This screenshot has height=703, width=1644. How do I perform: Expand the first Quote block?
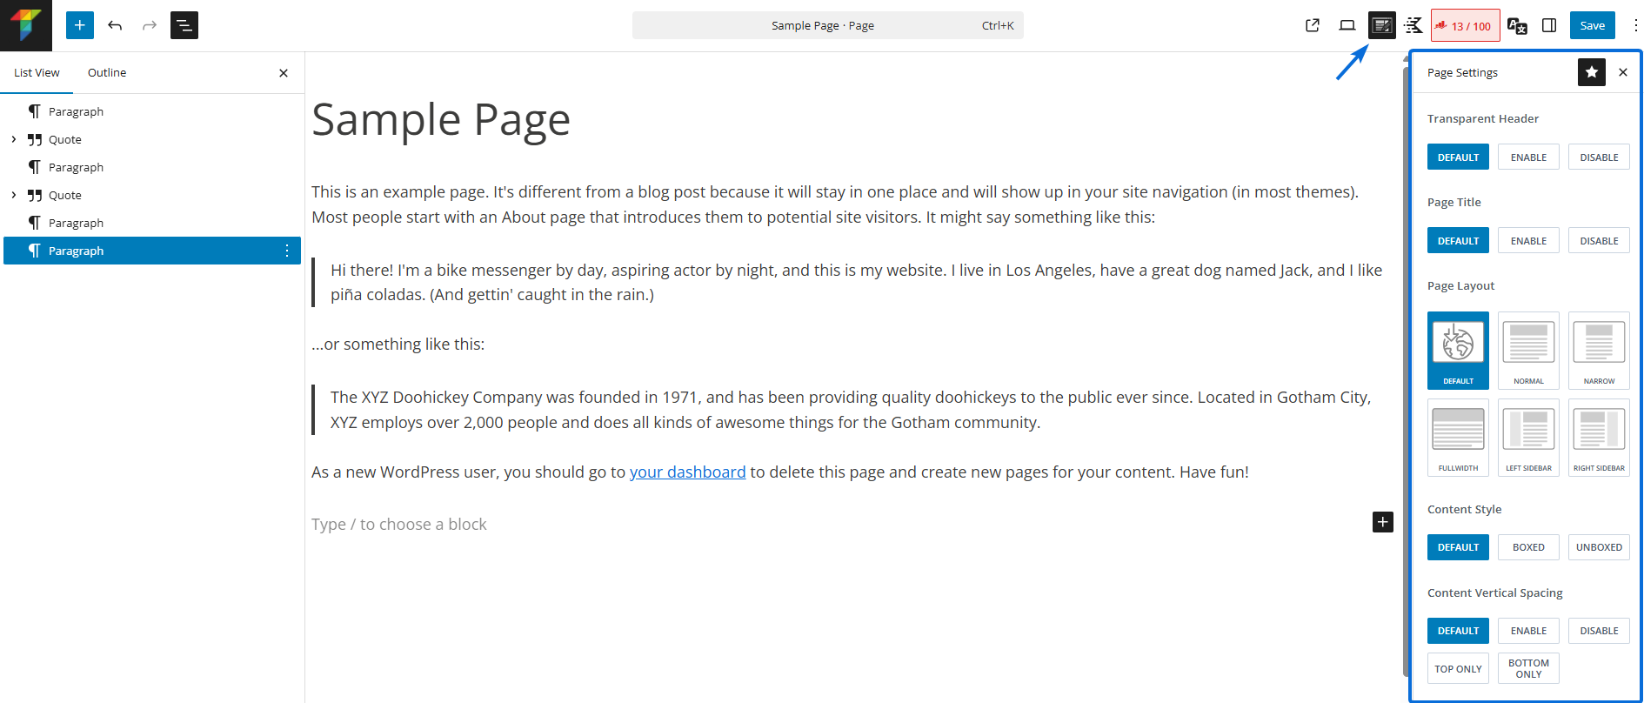(x=14, y=139)
